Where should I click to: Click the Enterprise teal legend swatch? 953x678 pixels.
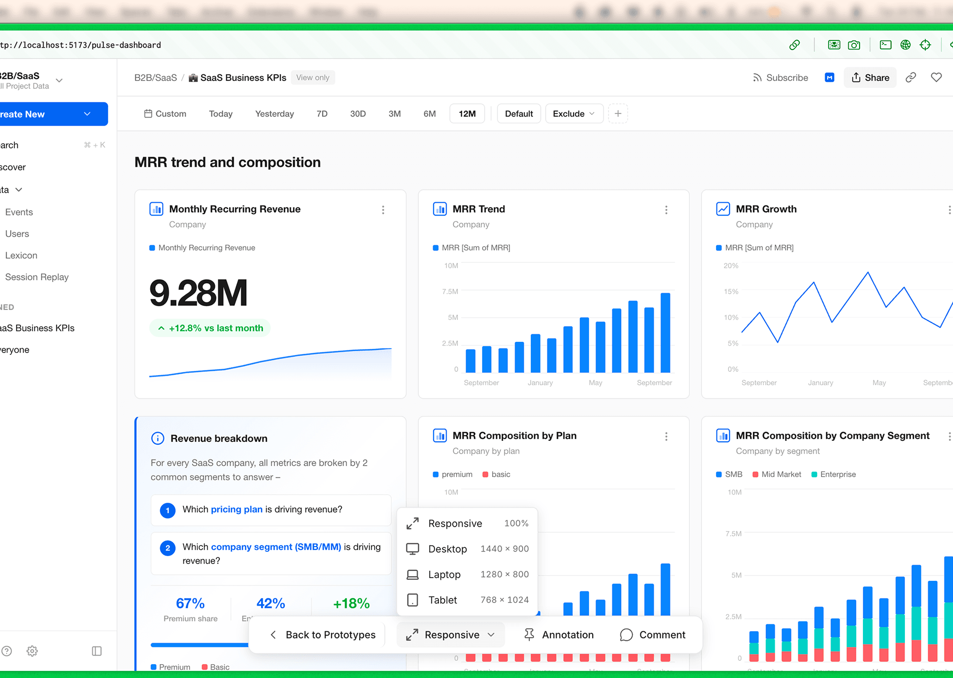pos(814,474)
